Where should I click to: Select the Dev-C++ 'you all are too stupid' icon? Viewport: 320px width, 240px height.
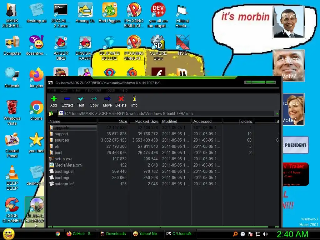[158, 15]
